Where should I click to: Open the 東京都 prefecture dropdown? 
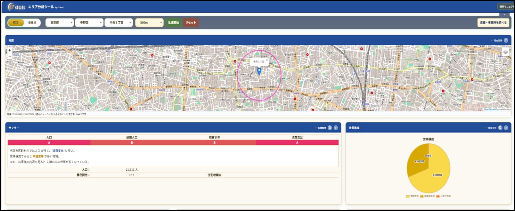(60, 23)
